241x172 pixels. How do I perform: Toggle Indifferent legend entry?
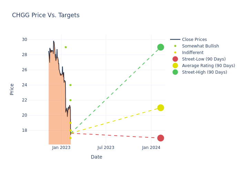click(192, 53)
